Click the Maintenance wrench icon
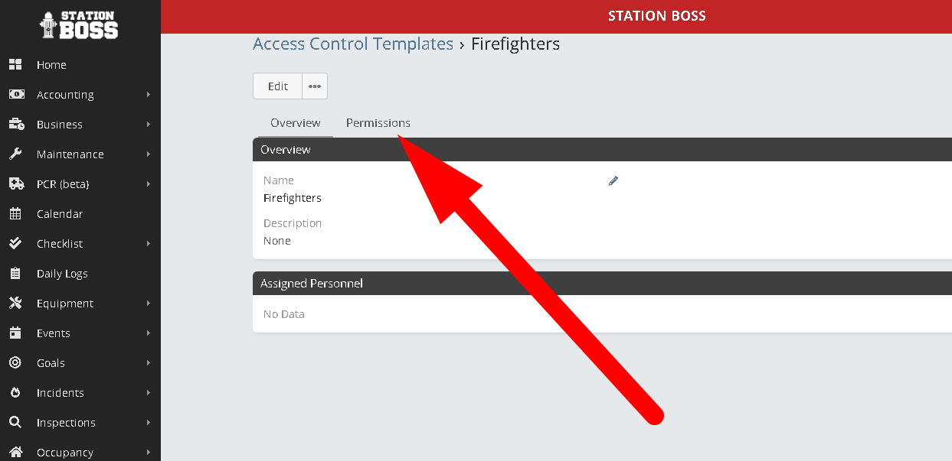This screenshot has height=461, width=952. pos(15,154)
